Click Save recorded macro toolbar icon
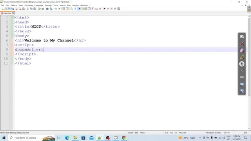The width and height of the screenshot is (251, 141). point(118,9)
